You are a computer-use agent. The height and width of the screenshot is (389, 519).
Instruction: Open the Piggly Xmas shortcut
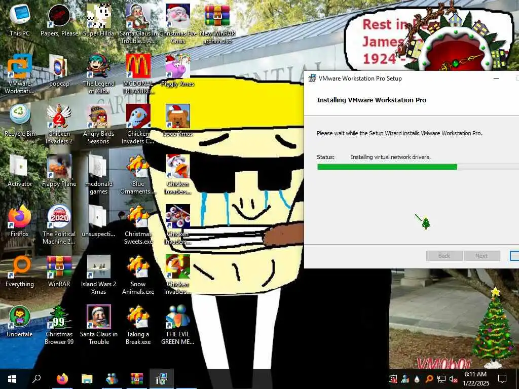tap(178, 70)
